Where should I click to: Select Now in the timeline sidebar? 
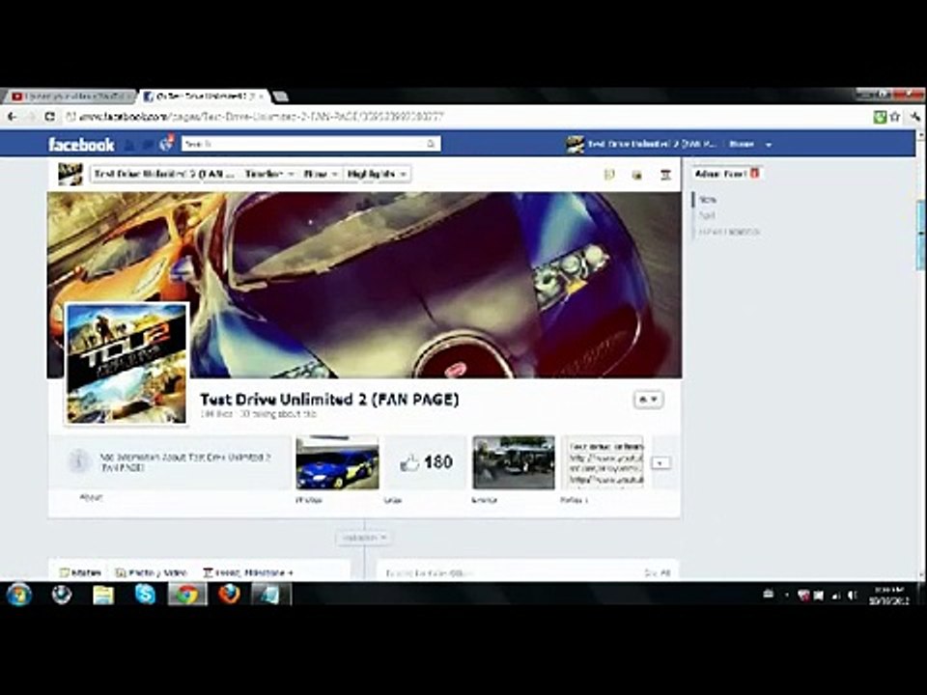[708, 200]
